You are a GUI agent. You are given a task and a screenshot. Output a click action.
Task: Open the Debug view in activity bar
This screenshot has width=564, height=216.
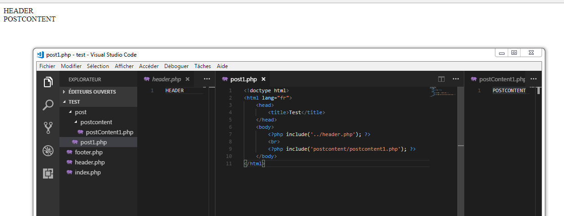click(48, 151)
